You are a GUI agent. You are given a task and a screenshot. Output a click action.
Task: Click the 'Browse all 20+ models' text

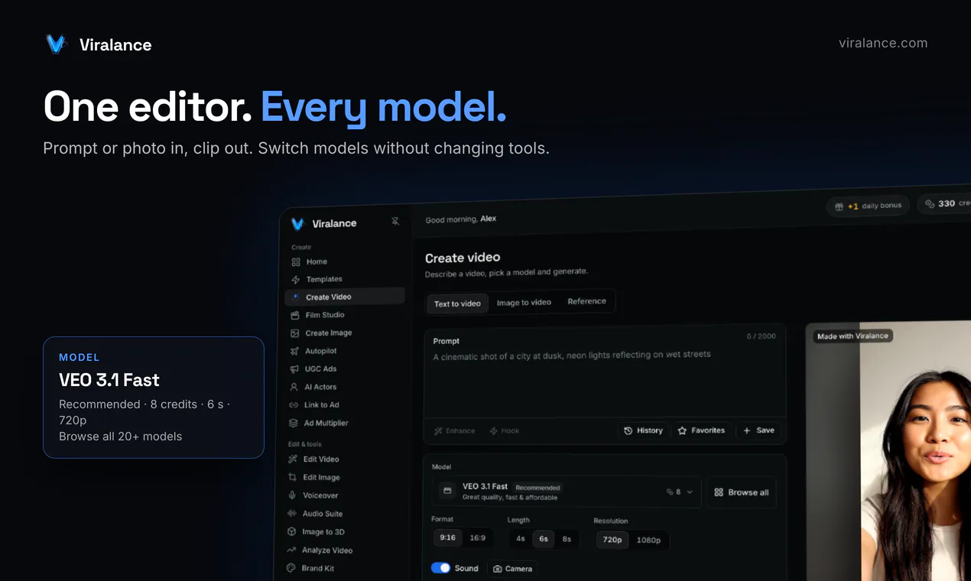click(121, 437)
